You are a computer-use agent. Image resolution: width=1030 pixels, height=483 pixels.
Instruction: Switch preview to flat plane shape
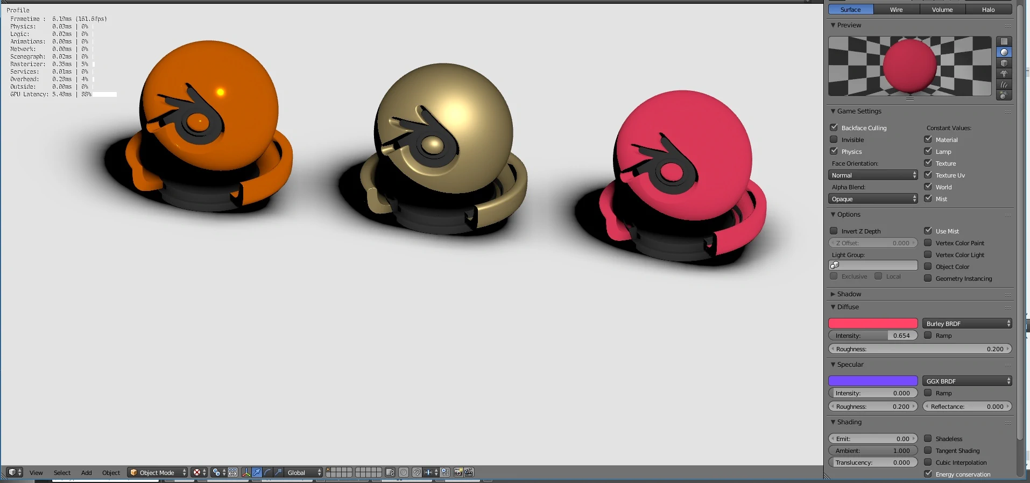point(1004,41)
